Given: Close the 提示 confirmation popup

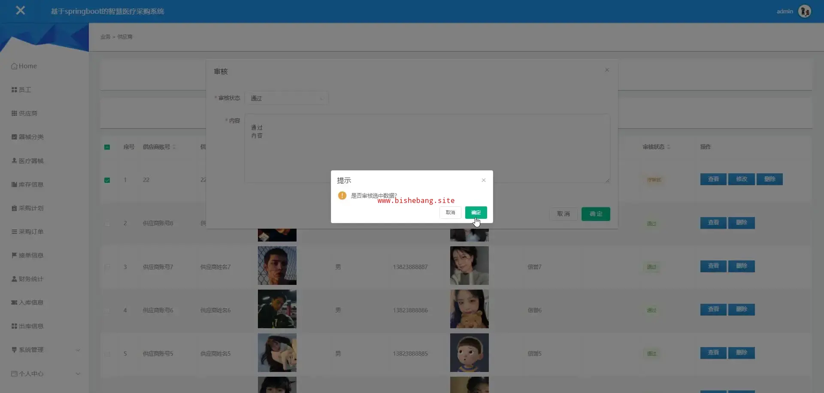Looking at the screenshot, I should pyautogui.click(x=484, y=180).
